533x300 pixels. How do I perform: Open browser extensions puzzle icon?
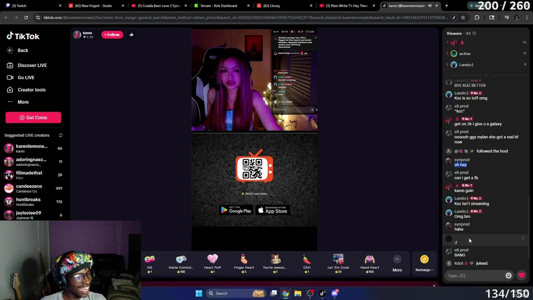477,17
